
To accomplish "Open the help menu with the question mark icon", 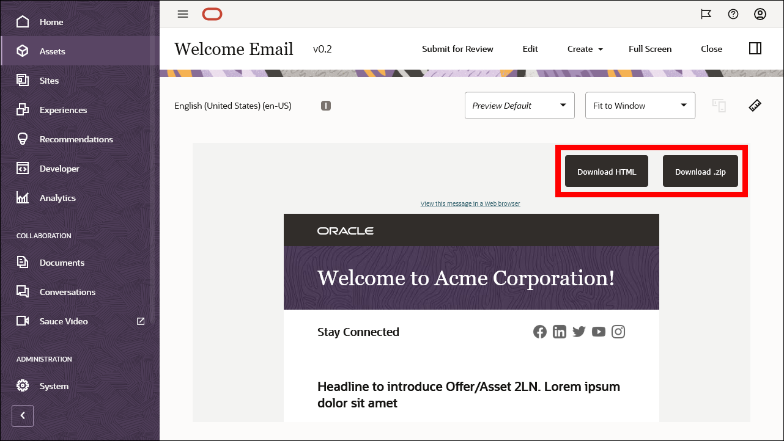I will [733, 13].
